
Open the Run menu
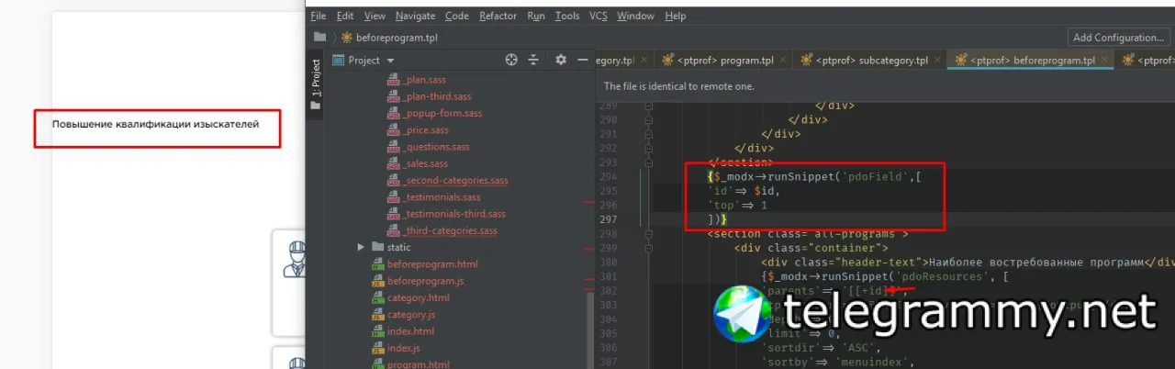point(536,16)
